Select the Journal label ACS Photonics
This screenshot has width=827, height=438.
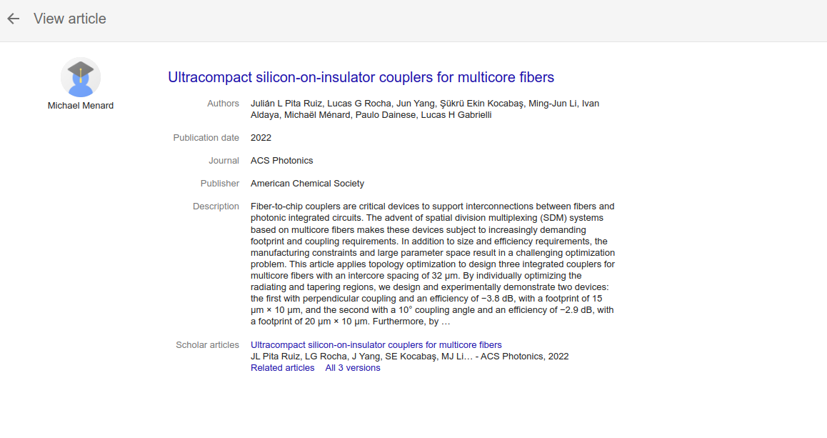224,160
